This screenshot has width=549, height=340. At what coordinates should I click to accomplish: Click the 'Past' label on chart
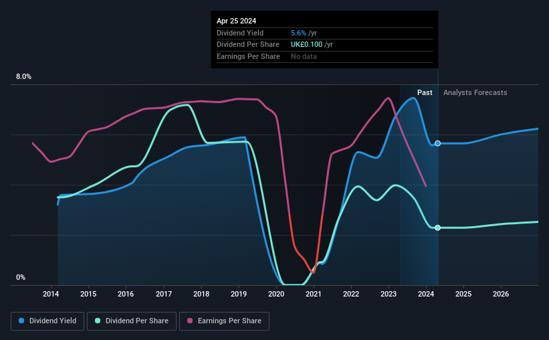pyautogui.click(x=425, y=92)
